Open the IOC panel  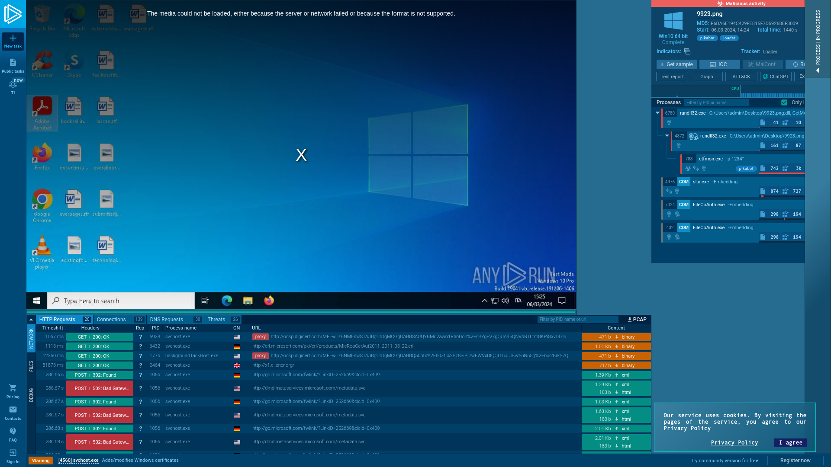pyautogui.click(x=718, y=64)
